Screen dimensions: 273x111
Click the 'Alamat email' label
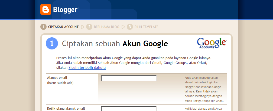pyautogui.click(x=57, y=78)
